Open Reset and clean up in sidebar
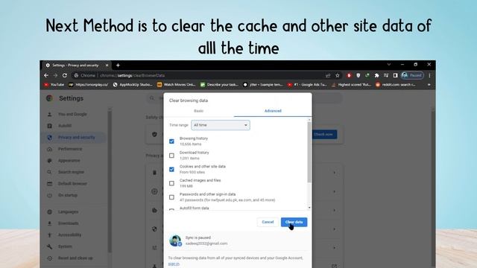 click(75, 258)
